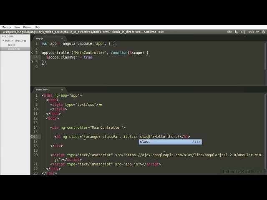Click 'MainController' string in app.js
The height and width of the screenshot is (200, 267).
(x=90, y=53)
